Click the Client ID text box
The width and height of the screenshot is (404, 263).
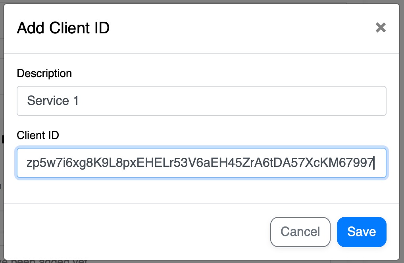coord(201,163)
